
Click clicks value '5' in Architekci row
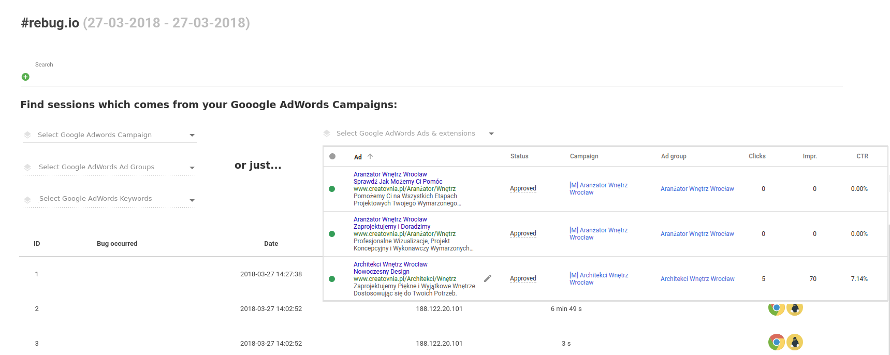click(x=763, y=279)
